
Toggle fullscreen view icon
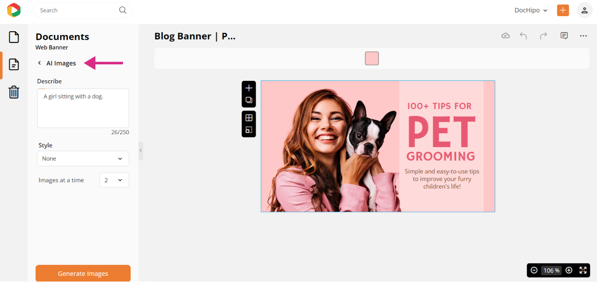(583, 270)
